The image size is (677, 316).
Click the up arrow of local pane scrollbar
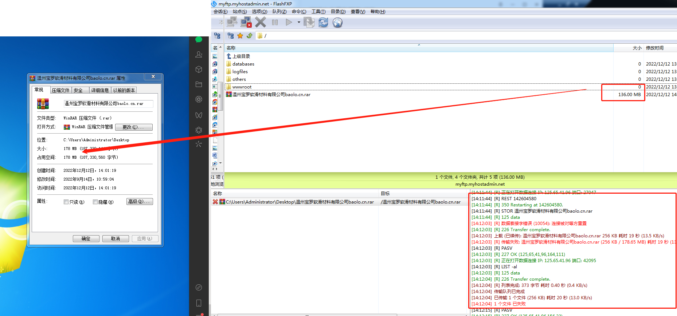220,47
